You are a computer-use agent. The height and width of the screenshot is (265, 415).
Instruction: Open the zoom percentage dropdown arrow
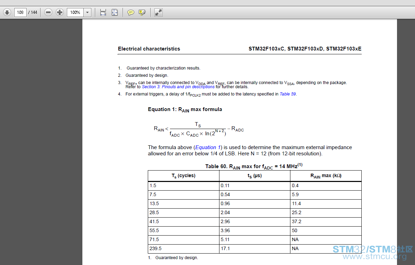(87, 12)
